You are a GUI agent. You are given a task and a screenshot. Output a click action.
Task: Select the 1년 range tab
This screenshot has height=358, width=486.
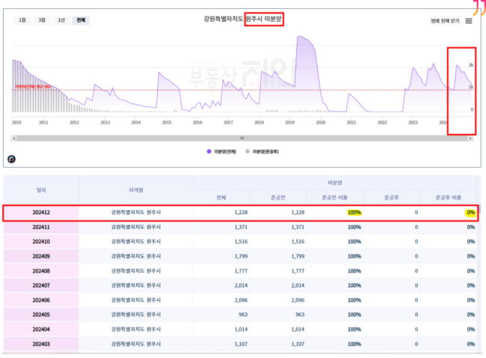(61, 20)
